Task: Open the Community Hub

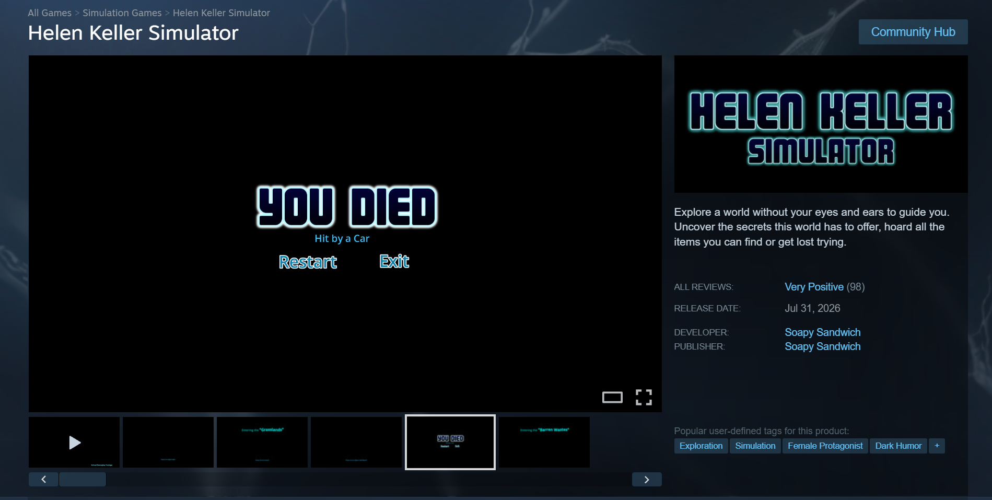Action: click(913, 32)
